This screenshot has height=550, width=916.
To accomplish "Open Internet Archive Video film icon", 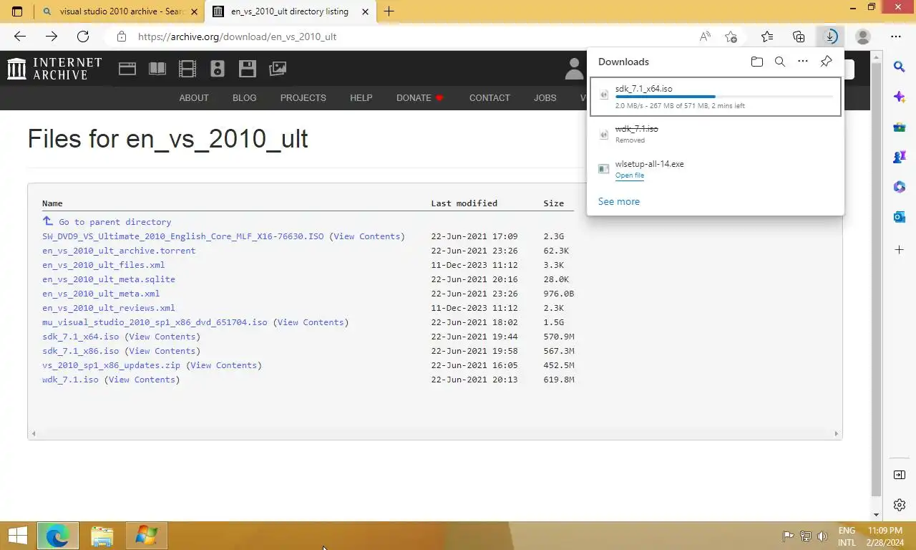I will [x=187, y=69].
